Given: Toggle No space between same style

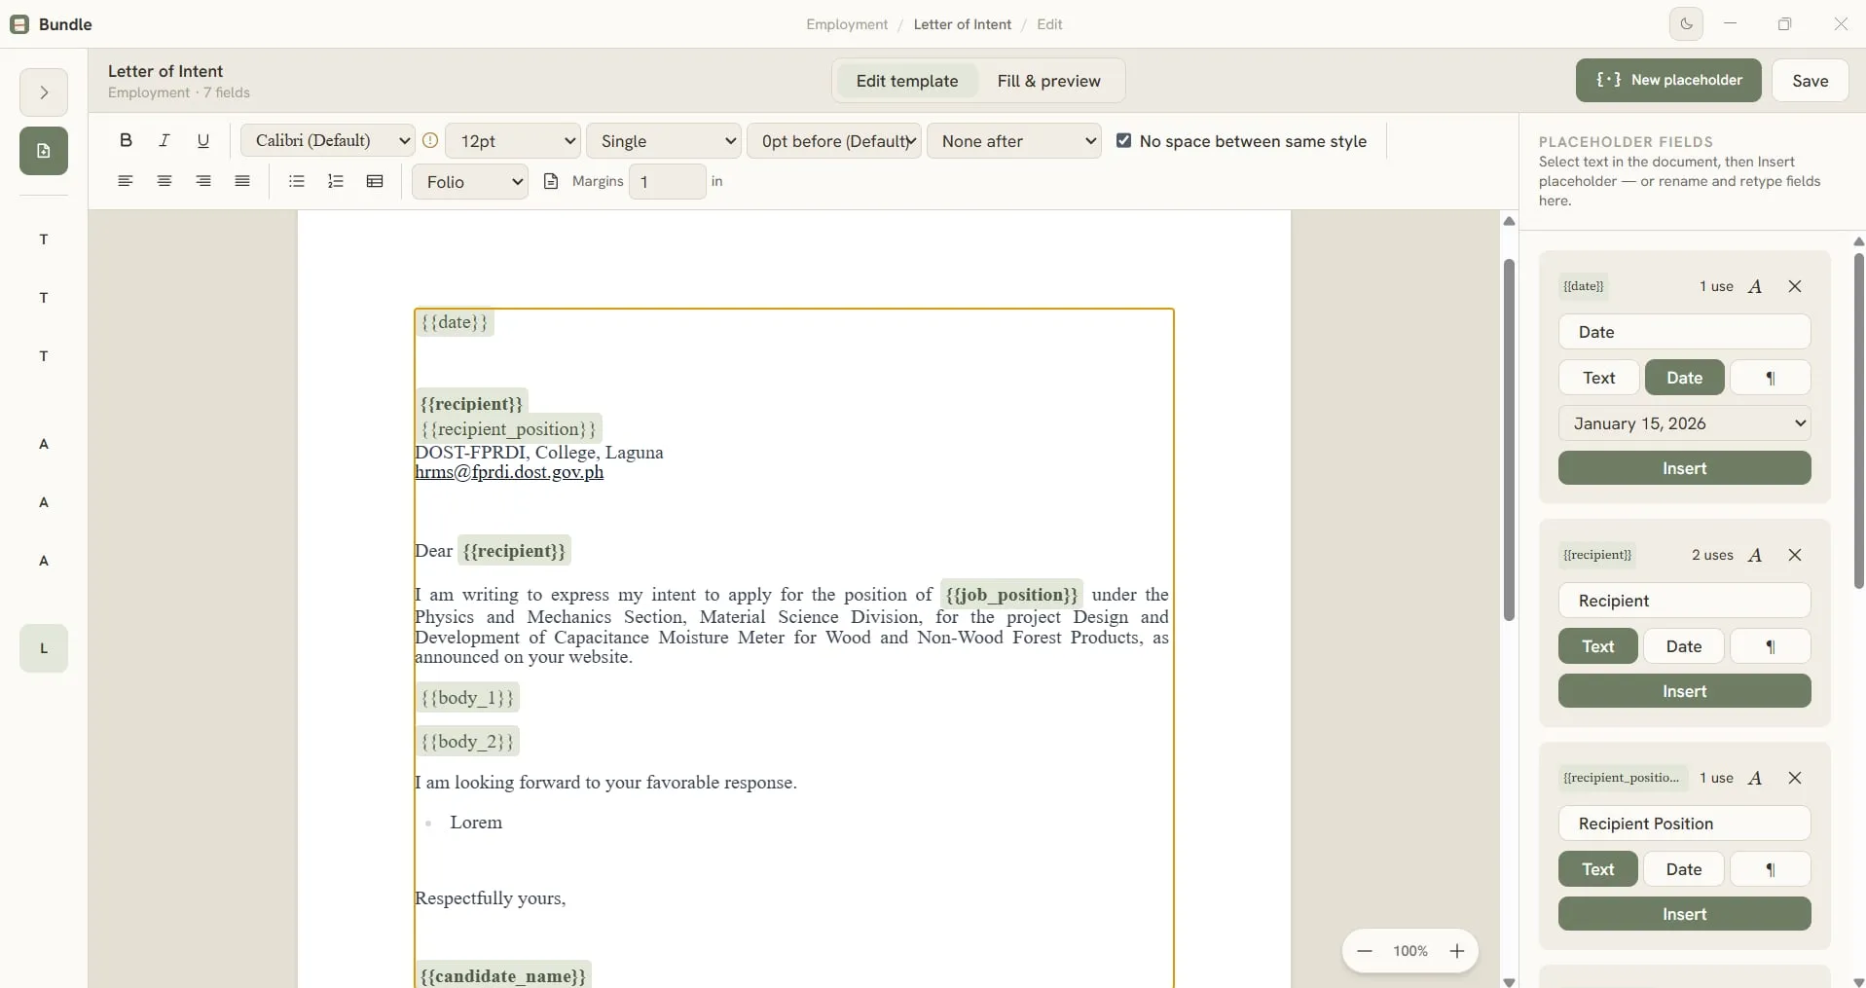Looking at the screenshot, I should point(1124,140).
